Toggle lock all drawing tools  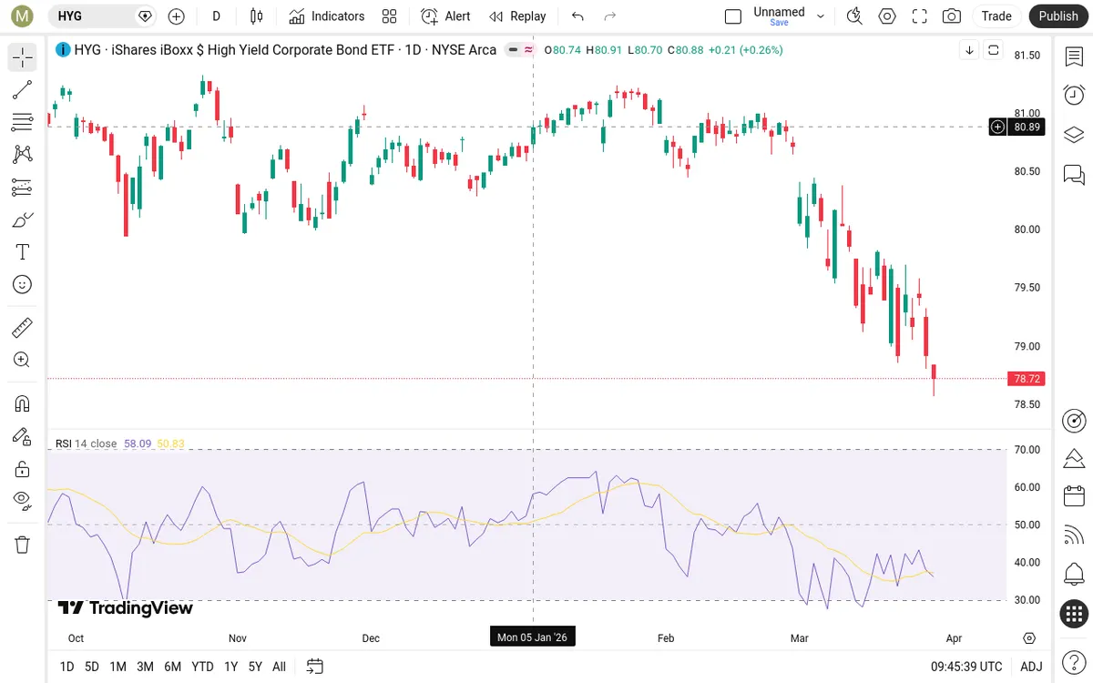coord(23,469)
